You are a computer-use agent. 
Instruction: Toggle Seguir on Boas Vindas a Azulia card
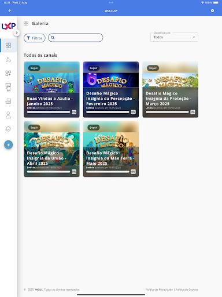coord(34,68)
